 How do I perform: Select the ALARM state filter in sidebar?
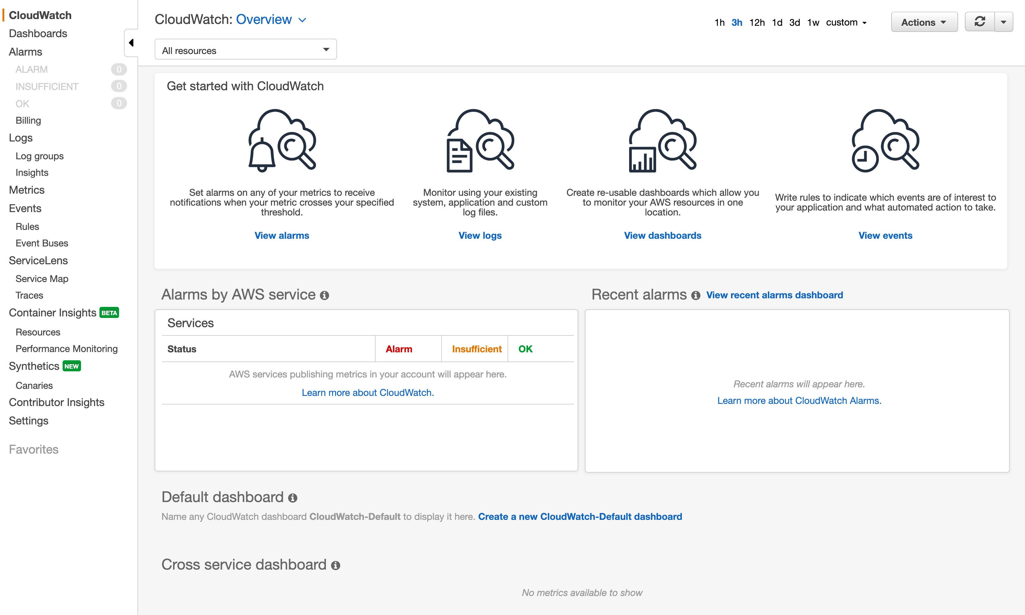32,70
